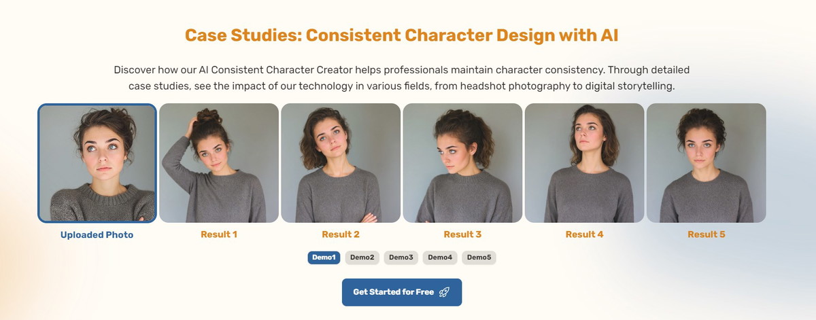Show the Demo4 case study
The image size is (816, 320).
coord(440,257)
